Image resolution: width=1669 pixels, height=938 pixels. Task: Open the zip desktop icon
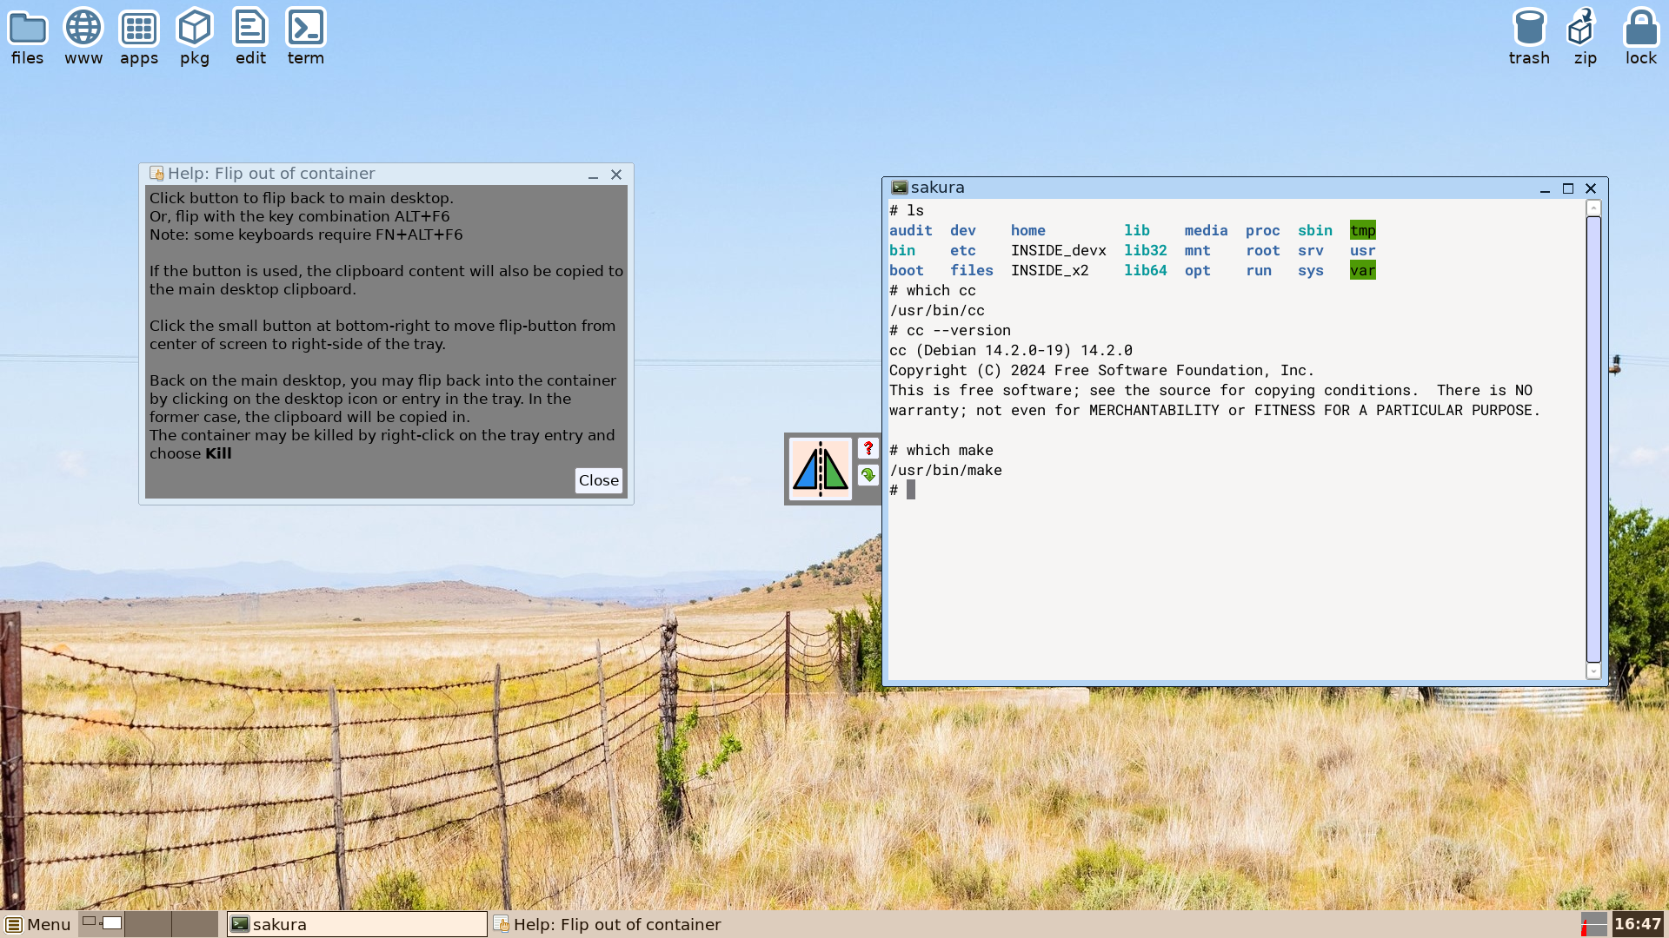click(x=1585, y=36)
